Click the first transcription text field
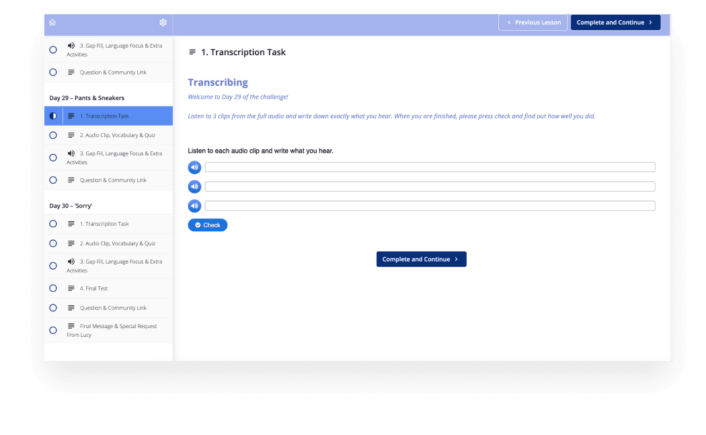 [430, 167]
